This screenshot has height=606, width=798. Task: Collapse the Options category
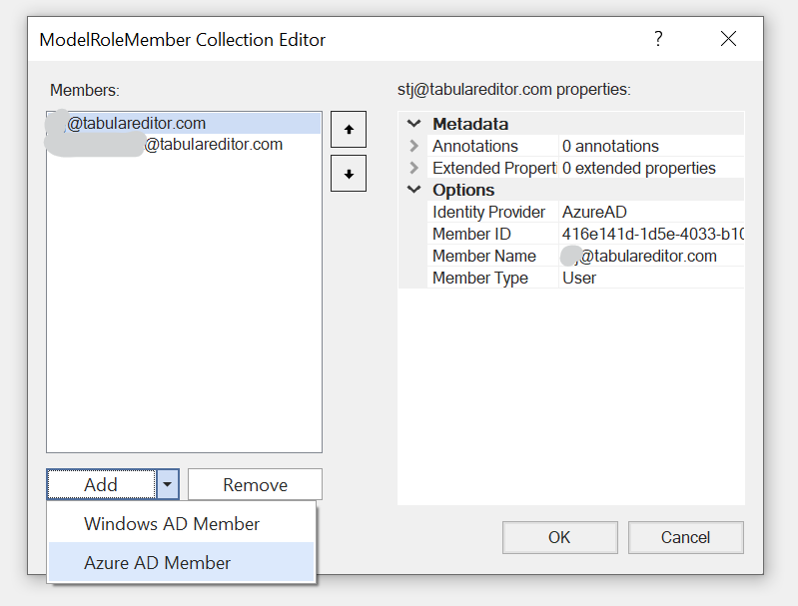click(x=414, y=190)
